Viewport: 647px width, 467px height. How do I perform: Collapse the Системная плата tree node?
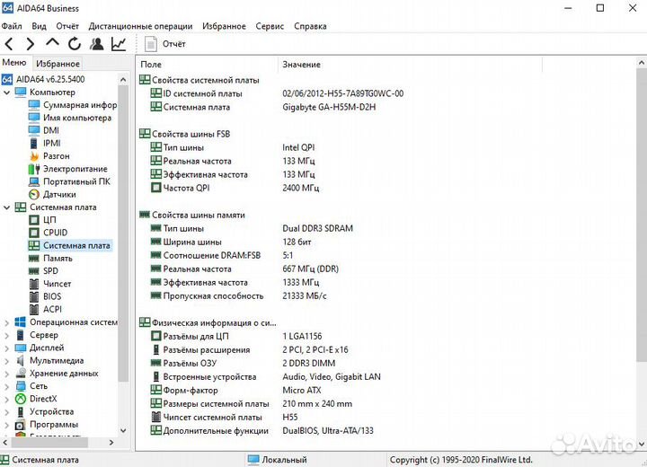(6, 207)
